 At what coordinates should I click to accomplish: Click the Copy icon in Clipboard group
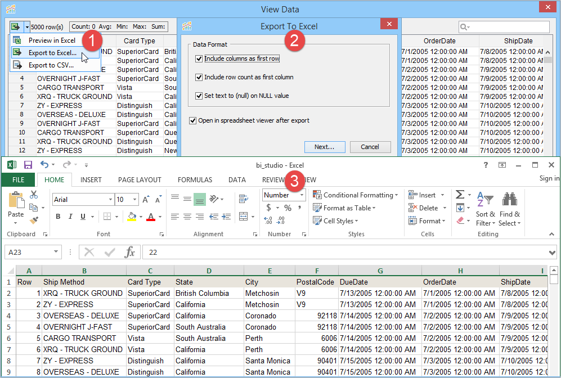click(x=34, y=208)
